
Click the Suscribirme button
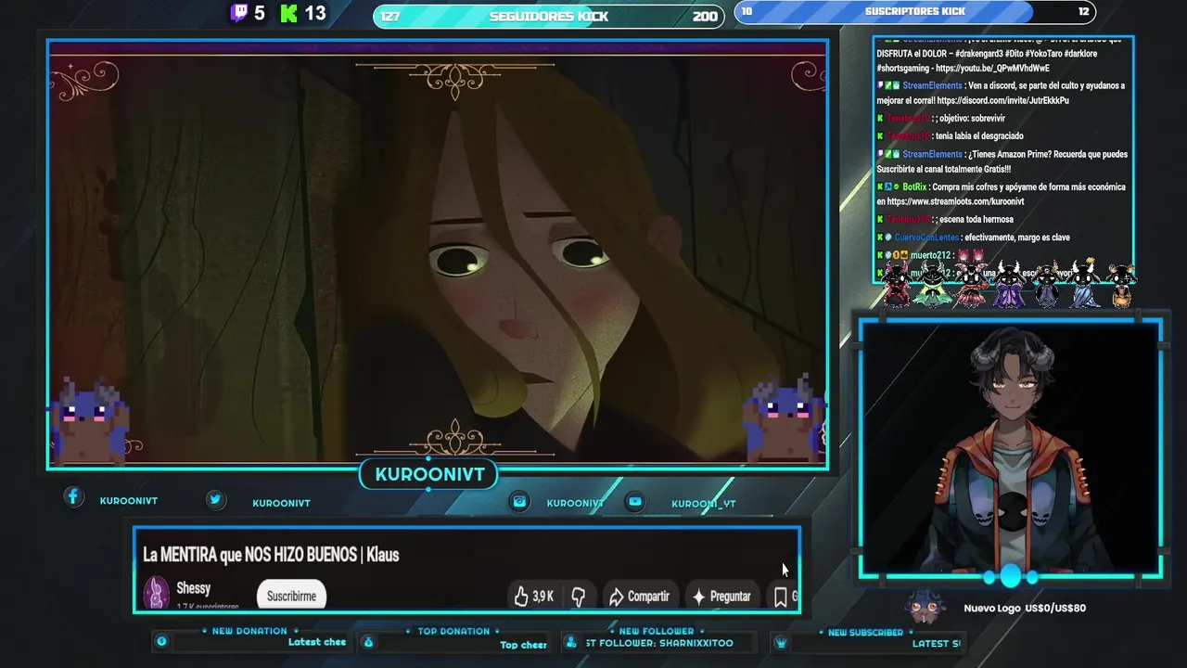click(291, 596)
